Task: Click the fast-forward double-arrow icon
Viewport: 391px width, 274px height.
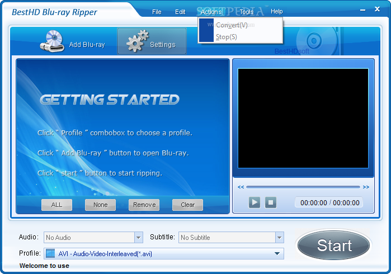Action: click(x=366, y=187)
